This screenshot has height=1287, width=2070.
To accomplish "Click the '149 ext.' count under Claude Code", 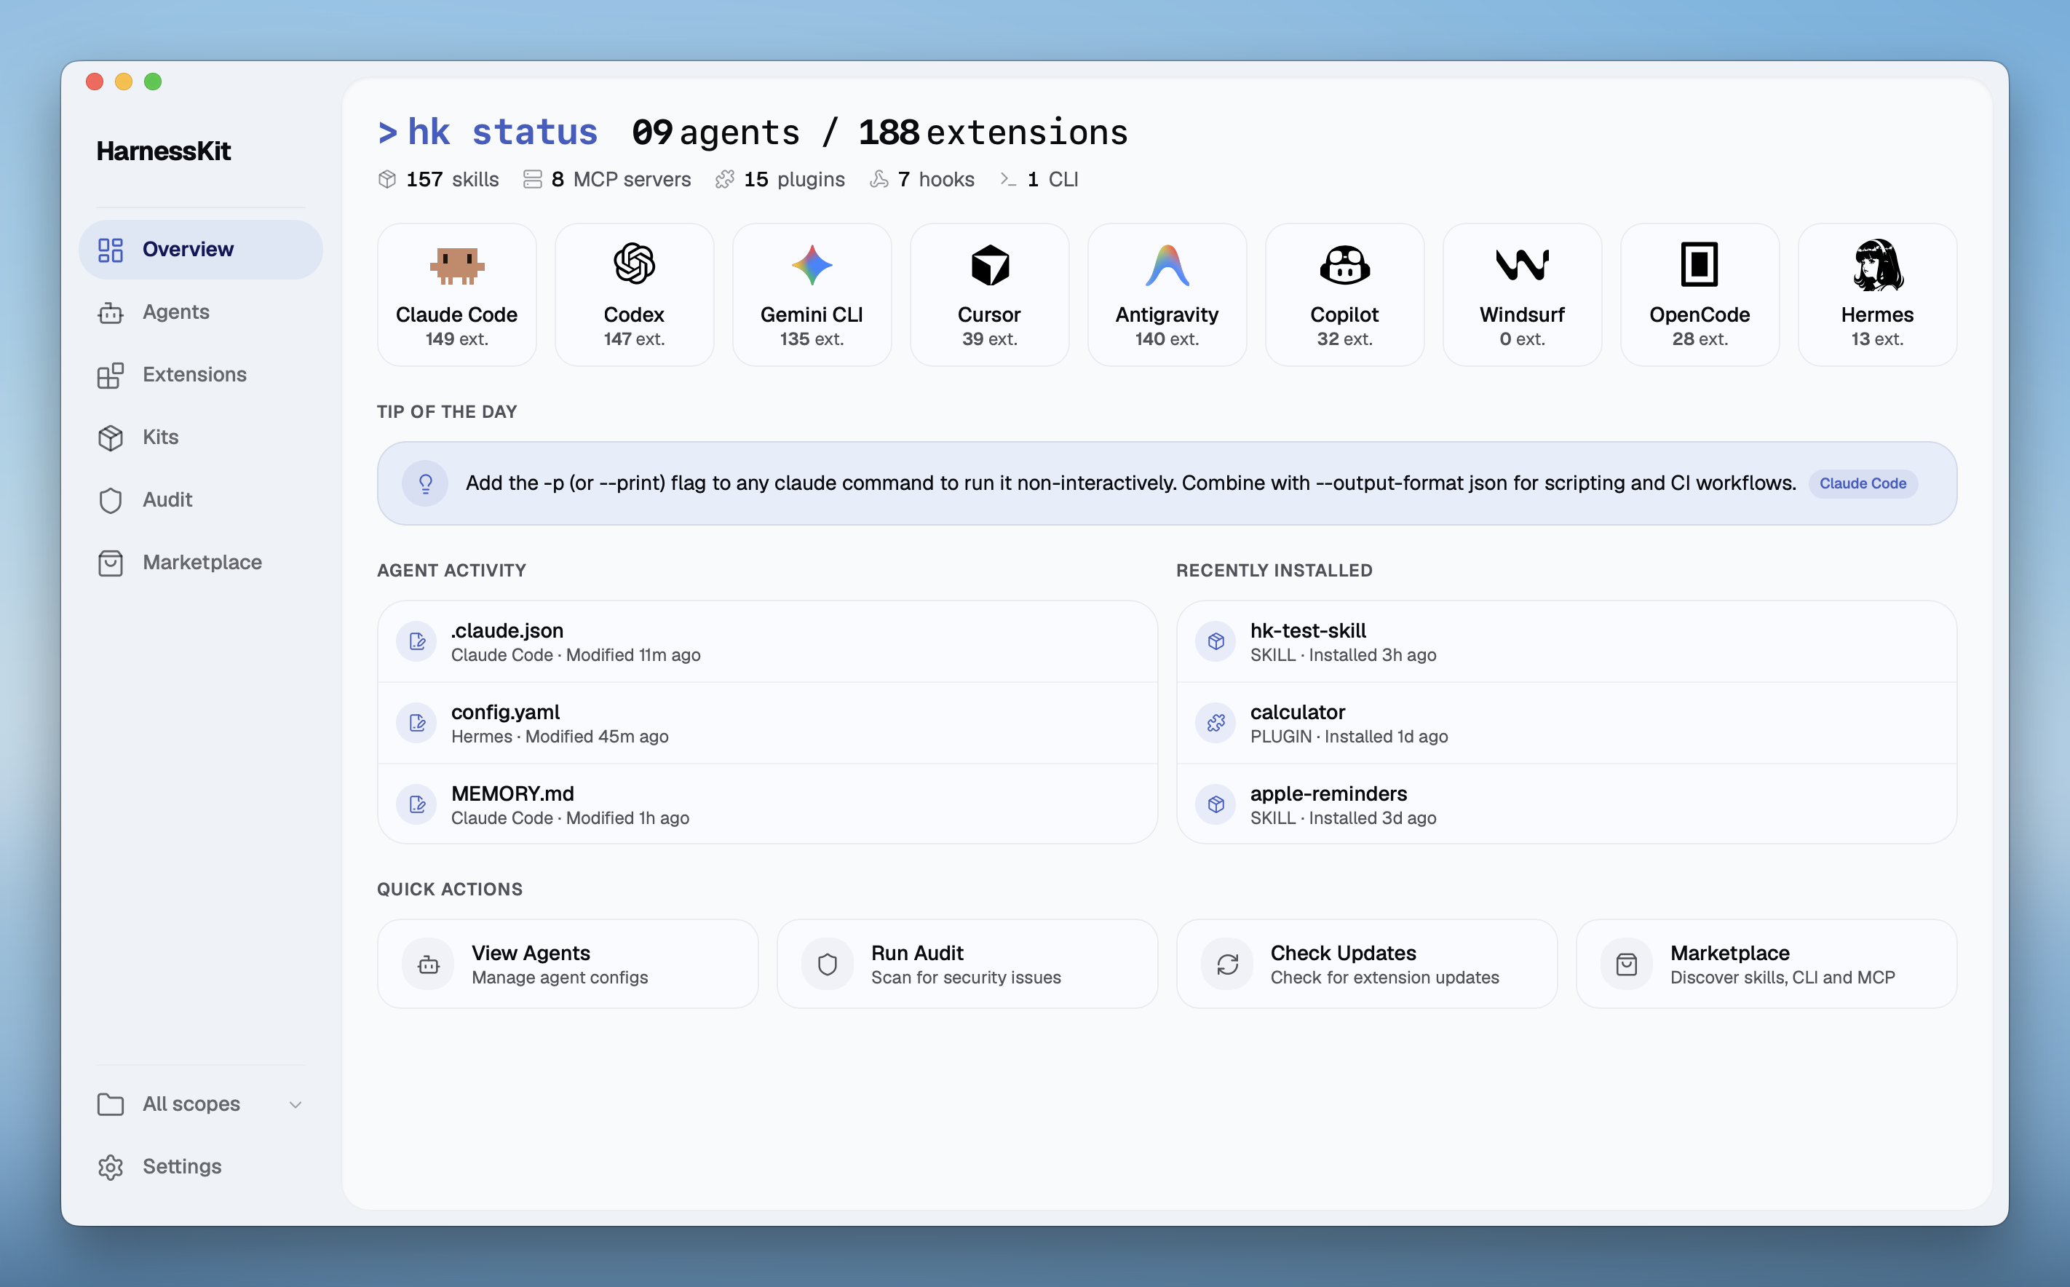I will point(457,340).
